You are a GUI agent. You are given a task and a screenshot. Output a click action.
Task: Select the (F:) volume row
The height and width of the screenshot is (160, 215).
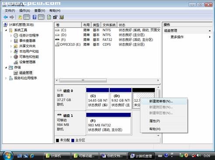[x=107, y=40]
